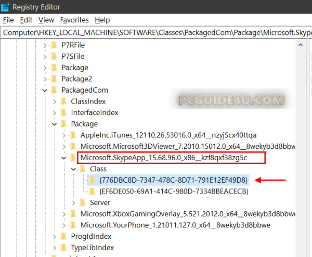Click the folder icon next to PackagedCom
Screen dimensions: 312x257
click(54, 90)
